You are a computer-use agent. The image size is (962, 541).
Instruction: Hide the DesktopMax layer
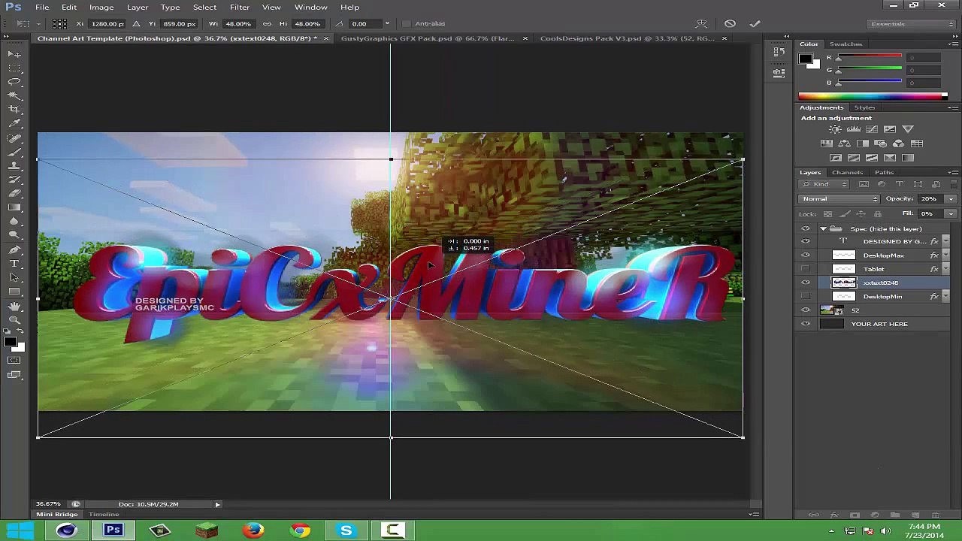pos(806,255)
